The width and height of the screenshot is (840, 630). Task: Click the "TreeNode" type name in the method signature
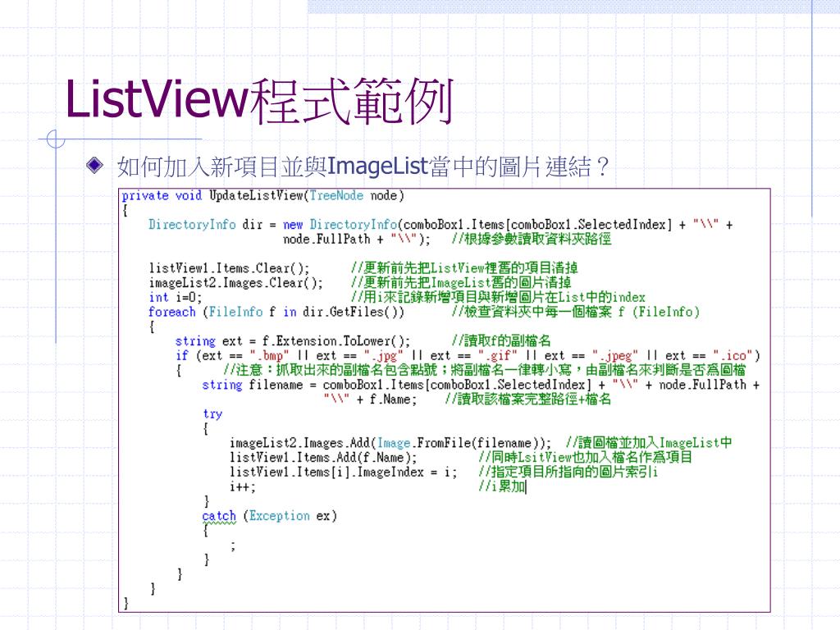336,195
